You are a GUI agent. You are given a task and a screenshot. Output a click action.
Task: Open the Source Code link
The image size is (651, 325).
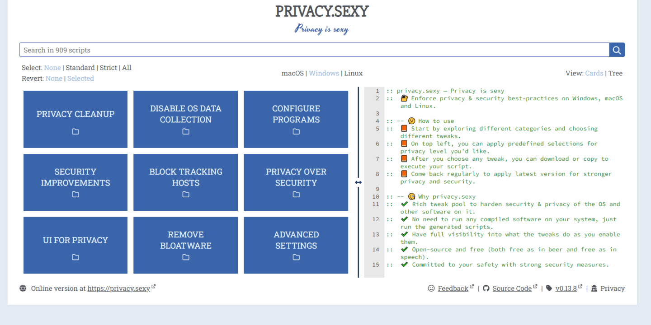tap(512, 288)
